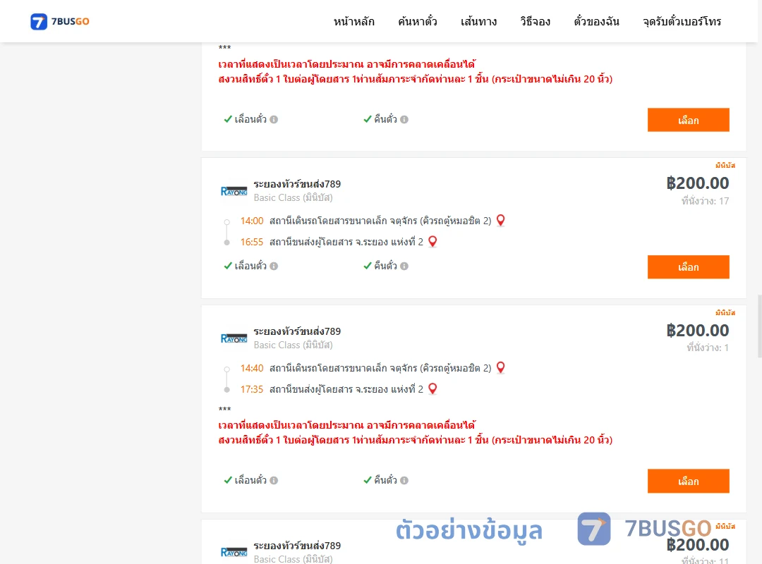Click info icon beside คืนตั๋ว for 14:40 trip
762x564 pixels.
404,480
